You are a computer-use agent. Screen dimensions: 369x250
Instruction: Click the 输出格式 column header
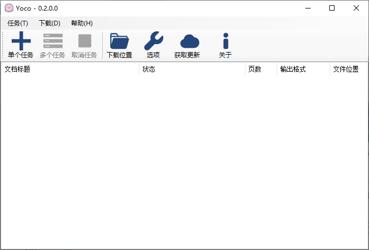[303, 70]
